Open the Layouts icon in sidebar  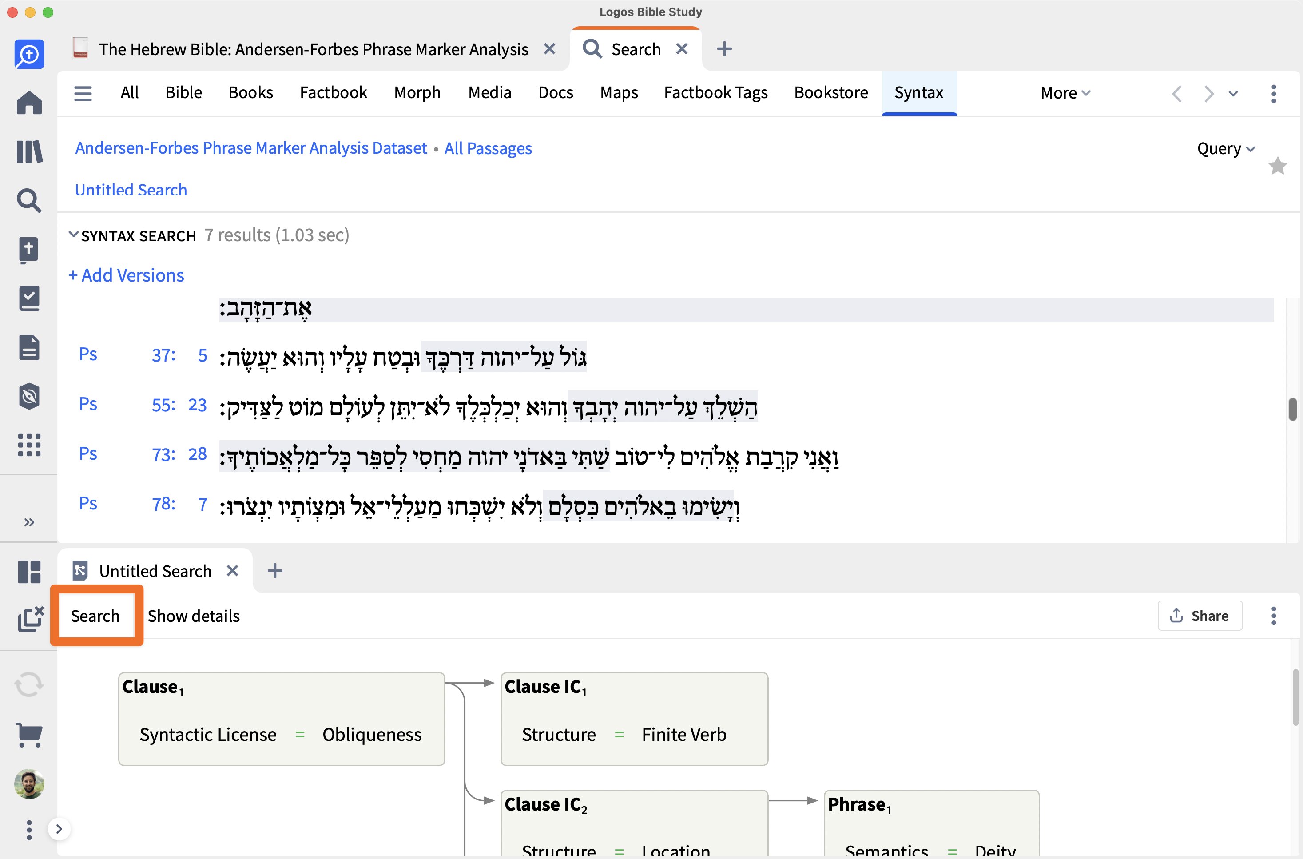click(x=29, y=572)
